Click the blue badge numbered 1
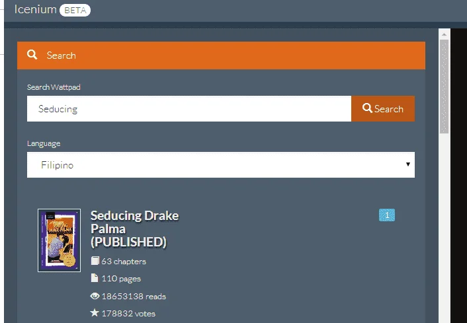The image size is (467, 323). [387, 215]
